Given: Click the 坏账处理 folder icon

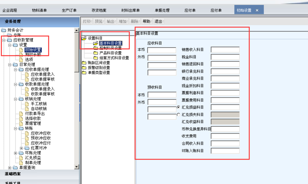Looking at the screenshot, I should coord(21,153).
